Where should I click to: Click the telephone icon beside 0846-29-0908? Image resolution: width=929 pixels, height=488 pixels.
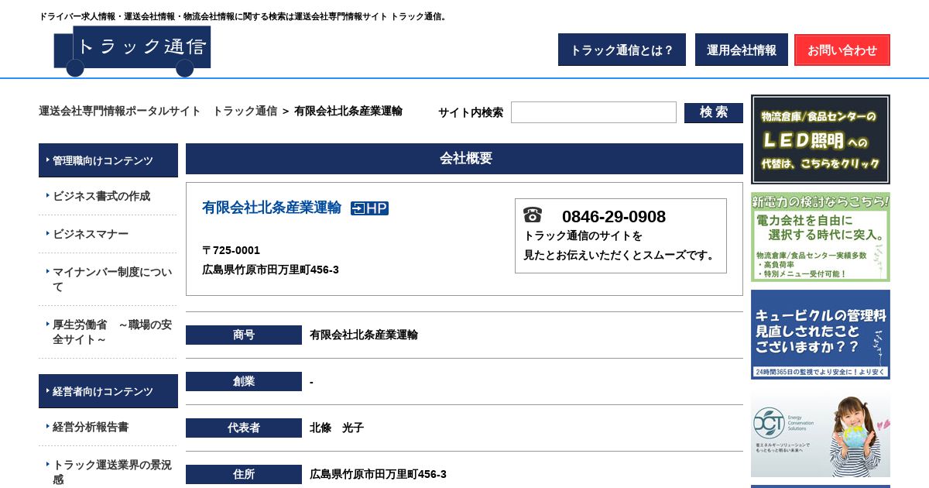click(x=533, y=215)
